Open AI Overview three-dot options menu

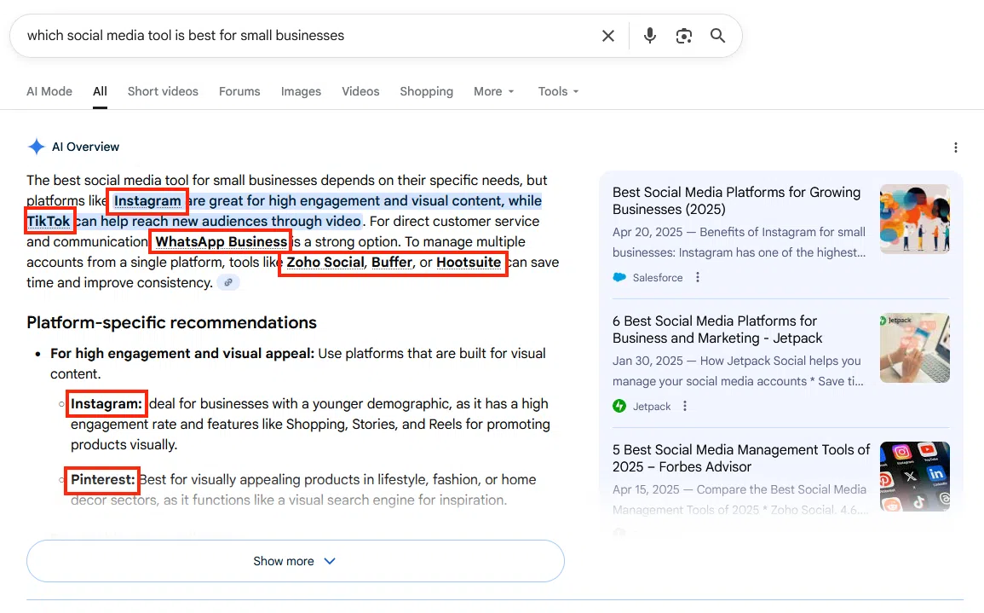click(956, 147)
